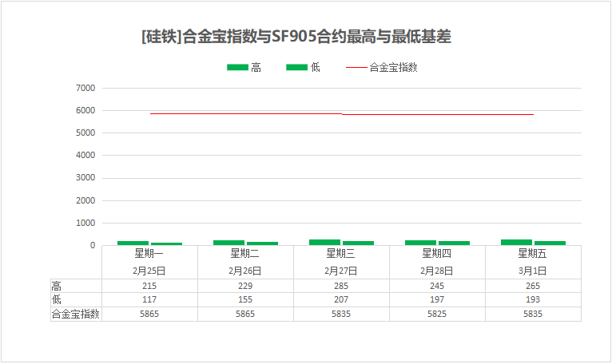
Task: Click the data table cell showing 5825
Action: click(437, 315)
